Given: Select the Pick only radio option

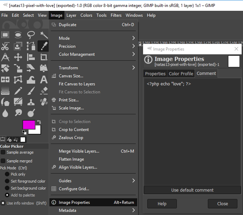Looking at the screenshot, I should [7, 174].
